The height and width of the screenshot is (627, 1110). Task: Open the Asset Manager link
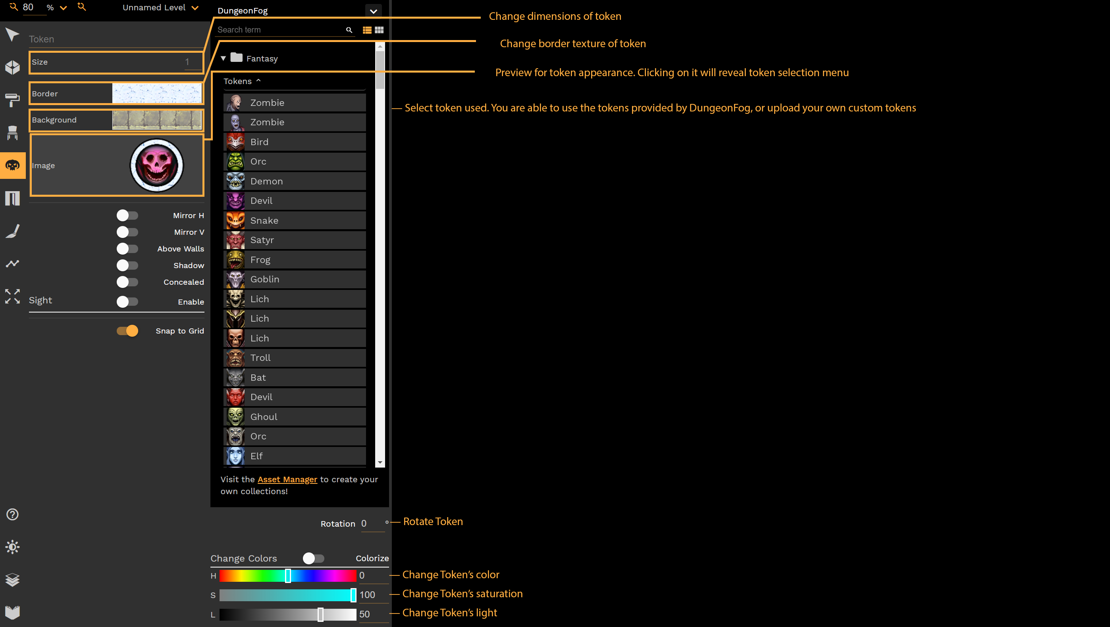coord(287,480)
